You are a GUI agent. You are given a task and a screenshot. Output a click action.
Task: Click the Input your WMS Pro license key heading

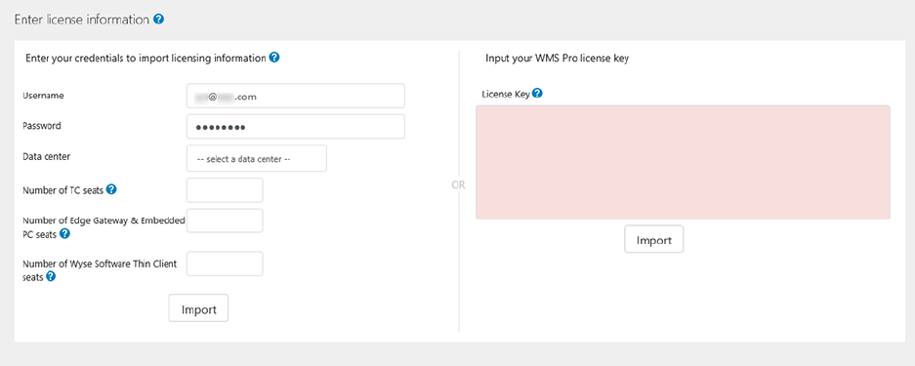point(557,59)
